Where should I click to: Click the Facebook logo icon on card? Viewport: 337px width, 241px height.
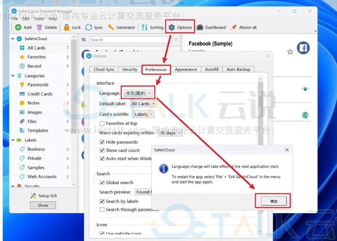[x=303, y=48]
